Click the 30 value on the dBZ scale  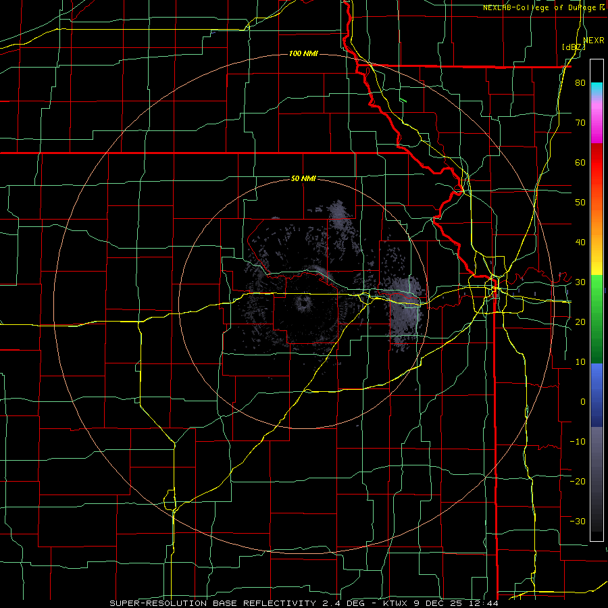click(580, 282)
